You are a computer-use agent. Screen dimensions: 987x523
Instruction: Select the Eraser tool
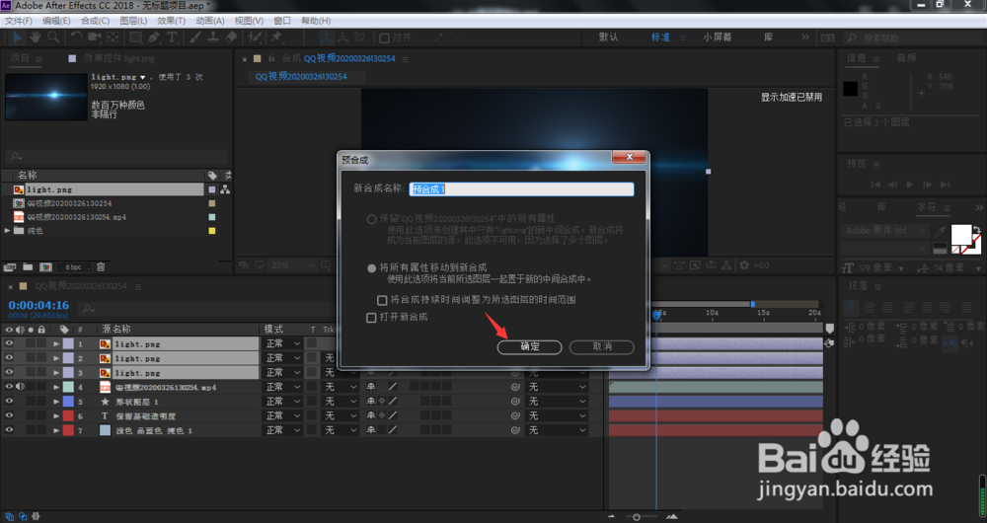tap(231, 37)
